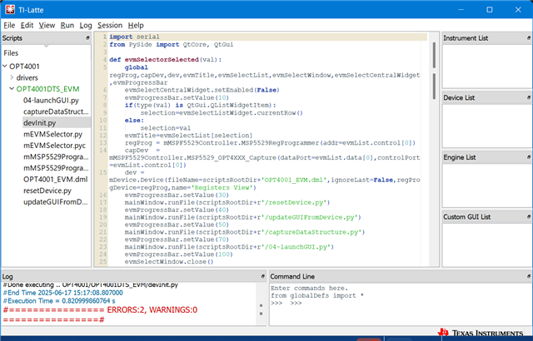Click the 'def evmSelectorSelected(val):' line
Screen dimensions: 533x341
click(x=165, y=59)
